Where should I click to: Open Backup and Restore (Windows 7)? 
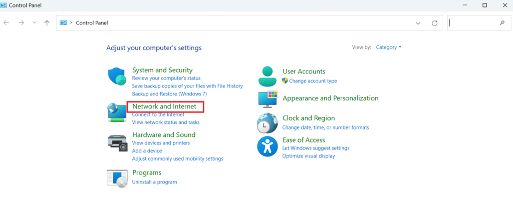pos(169,94)
